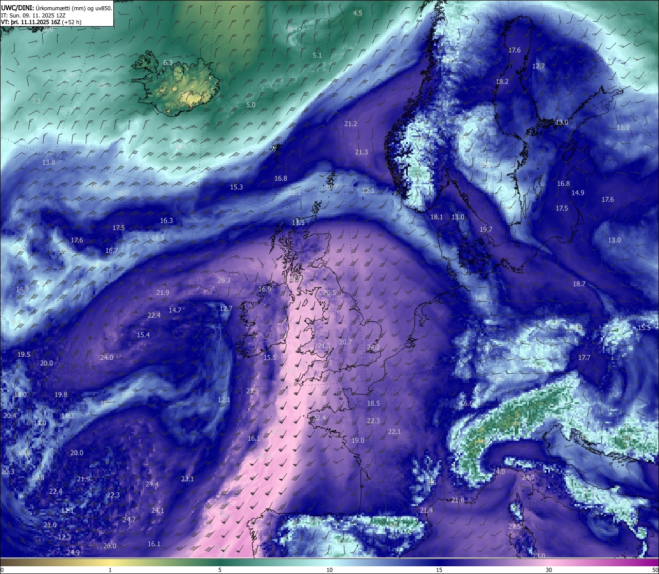Click the value '5.0' south of Iceland
The image size is (659, 574).
pyautogui.click(x=251, y=105)
